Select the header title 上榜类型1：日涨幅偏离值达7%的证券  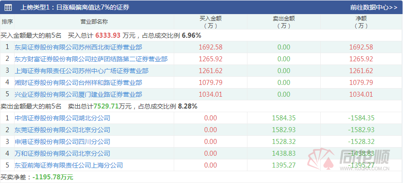coord(75,7)
